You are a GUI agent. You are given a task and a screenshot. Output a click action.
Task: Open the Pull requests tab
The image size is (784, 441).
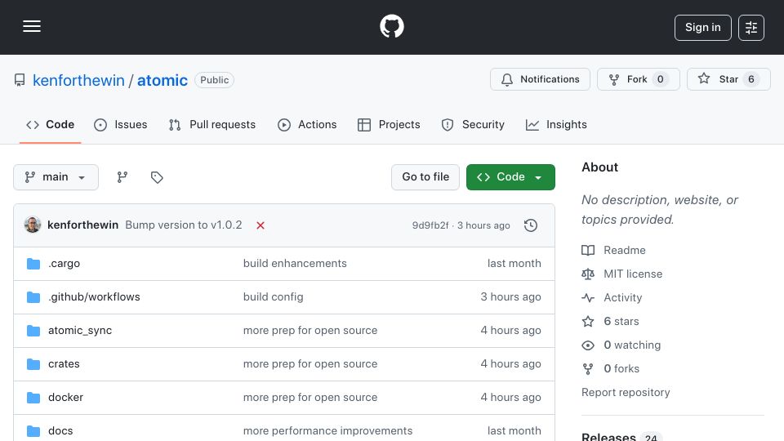[212, 124]
